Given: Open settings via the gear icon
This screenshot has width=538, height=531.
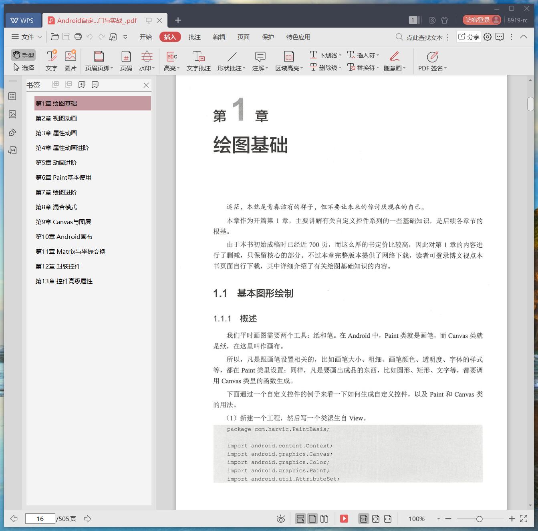Looking at the screenshot, I should (488, 37).
